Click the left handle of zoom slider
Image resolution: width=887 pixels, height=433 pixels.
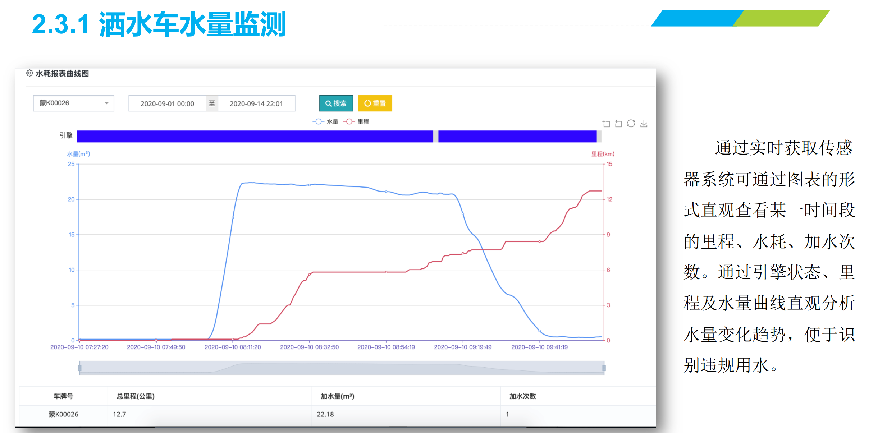80,368
